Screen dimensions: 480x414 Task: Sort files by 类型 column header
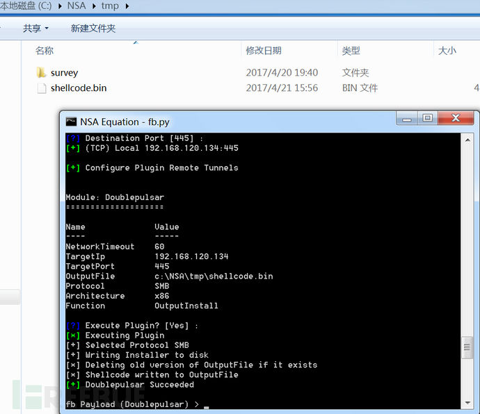coord(351,51)
